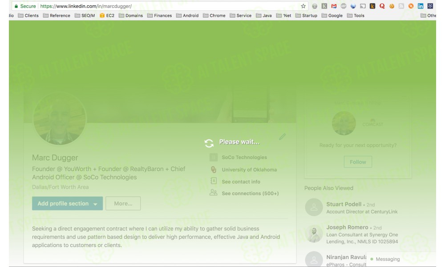This screenshot has height=267, width=445.
Task: Open the Domains bookmarks folder
Action: click(131, 16)
